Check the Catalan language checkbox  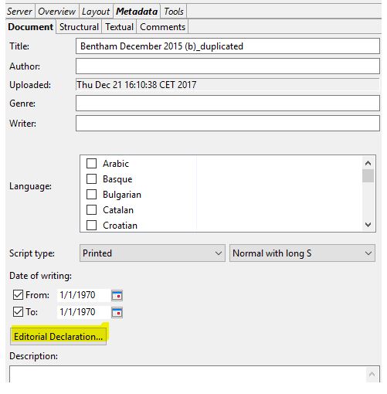[x=91, y=209]
